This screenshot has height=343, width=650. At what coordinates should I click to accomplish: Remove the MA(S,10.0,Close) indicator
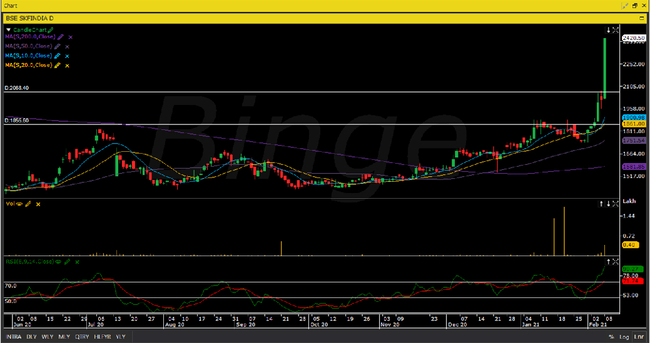click(x=67, y=56)
